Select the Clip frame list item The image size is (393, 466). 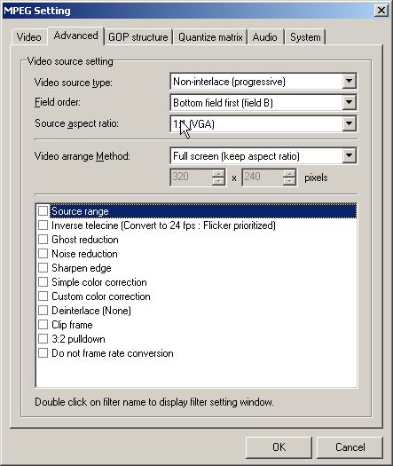[x=72, y=325]
